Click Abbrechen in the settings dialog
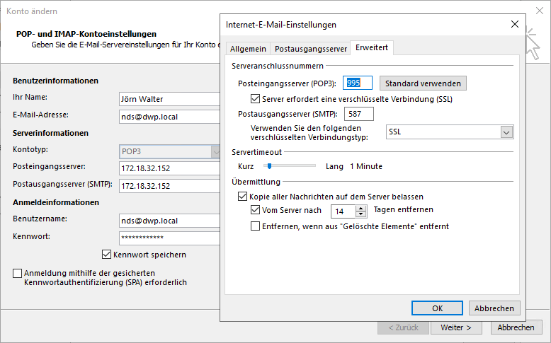The width and height of the screenshot is (551, 343). (x=494, y=308)
